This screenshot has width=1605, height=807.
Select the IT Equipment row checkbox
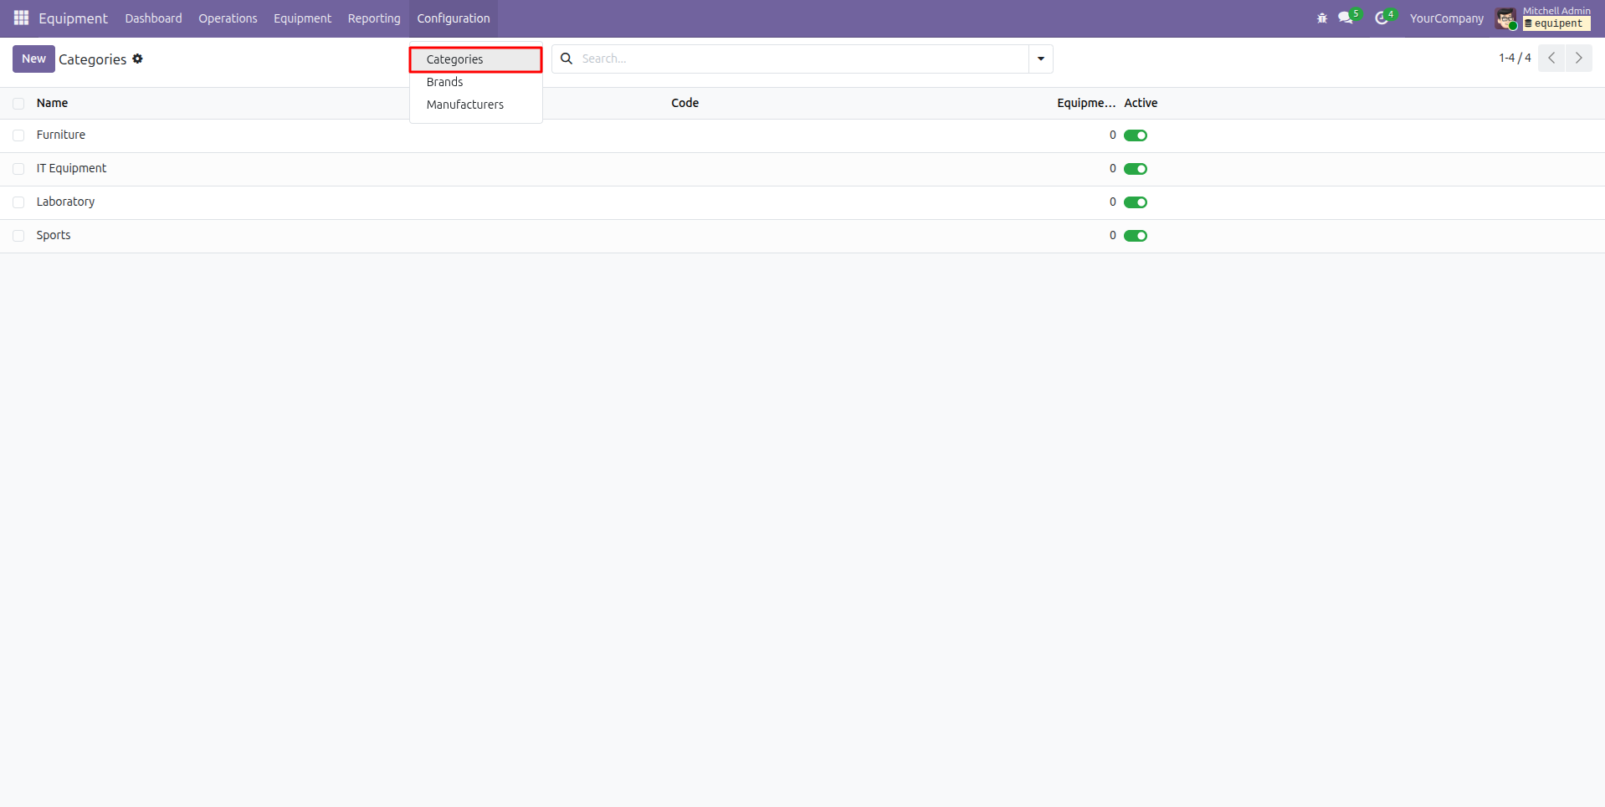pyautogui.click(x=18, y=169)
